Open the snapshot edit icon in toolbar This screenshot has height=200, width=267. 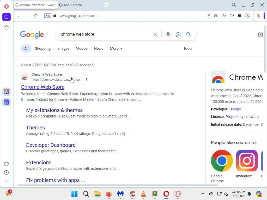(x=208, y=16)
